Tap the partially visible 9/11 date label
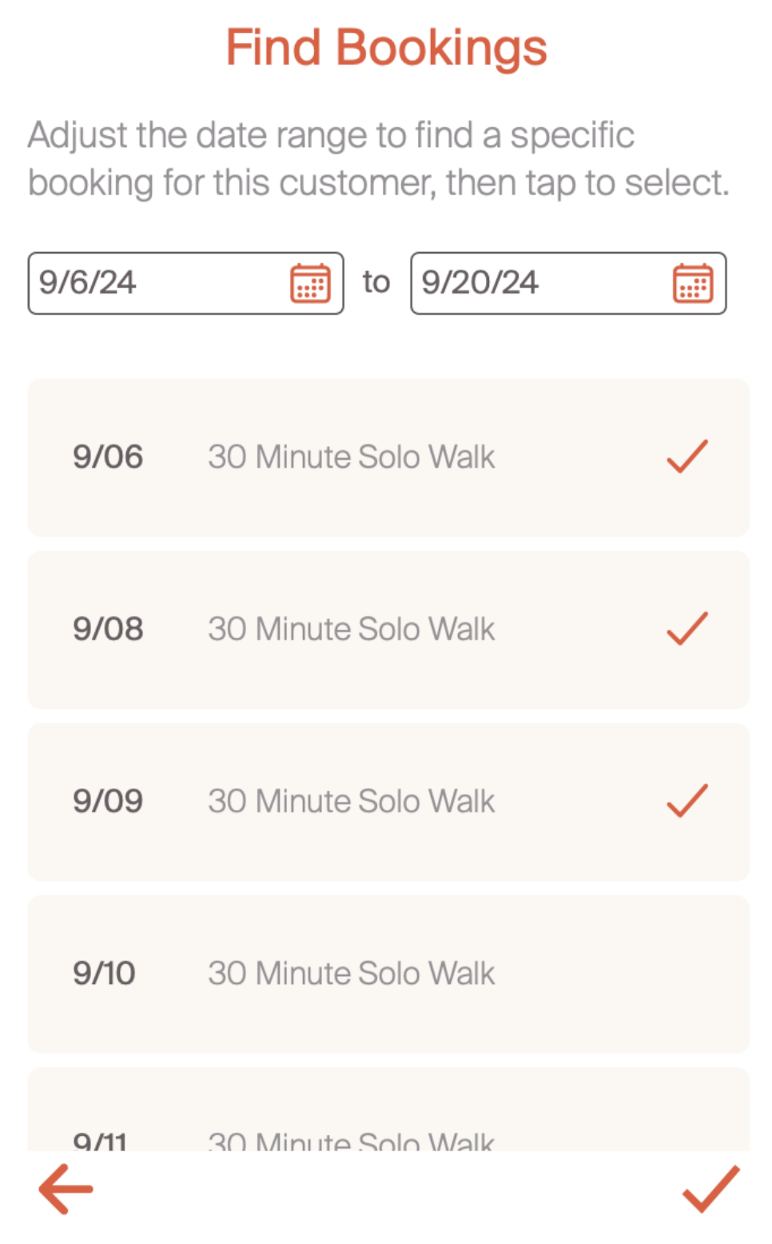772x1244 pixels. coord(100,1141)
